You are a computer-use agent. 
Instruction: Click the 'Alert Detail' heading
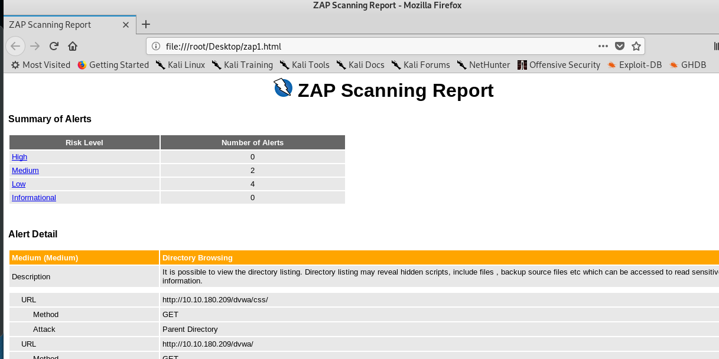point(33,234)
